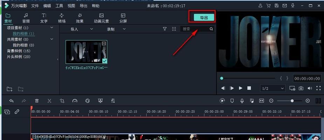
Task: Click the redo arrow icon
Action: (24, 101)
